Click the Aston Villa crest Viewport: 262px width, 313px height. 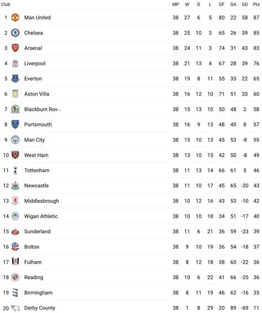(x=15, y=94)
